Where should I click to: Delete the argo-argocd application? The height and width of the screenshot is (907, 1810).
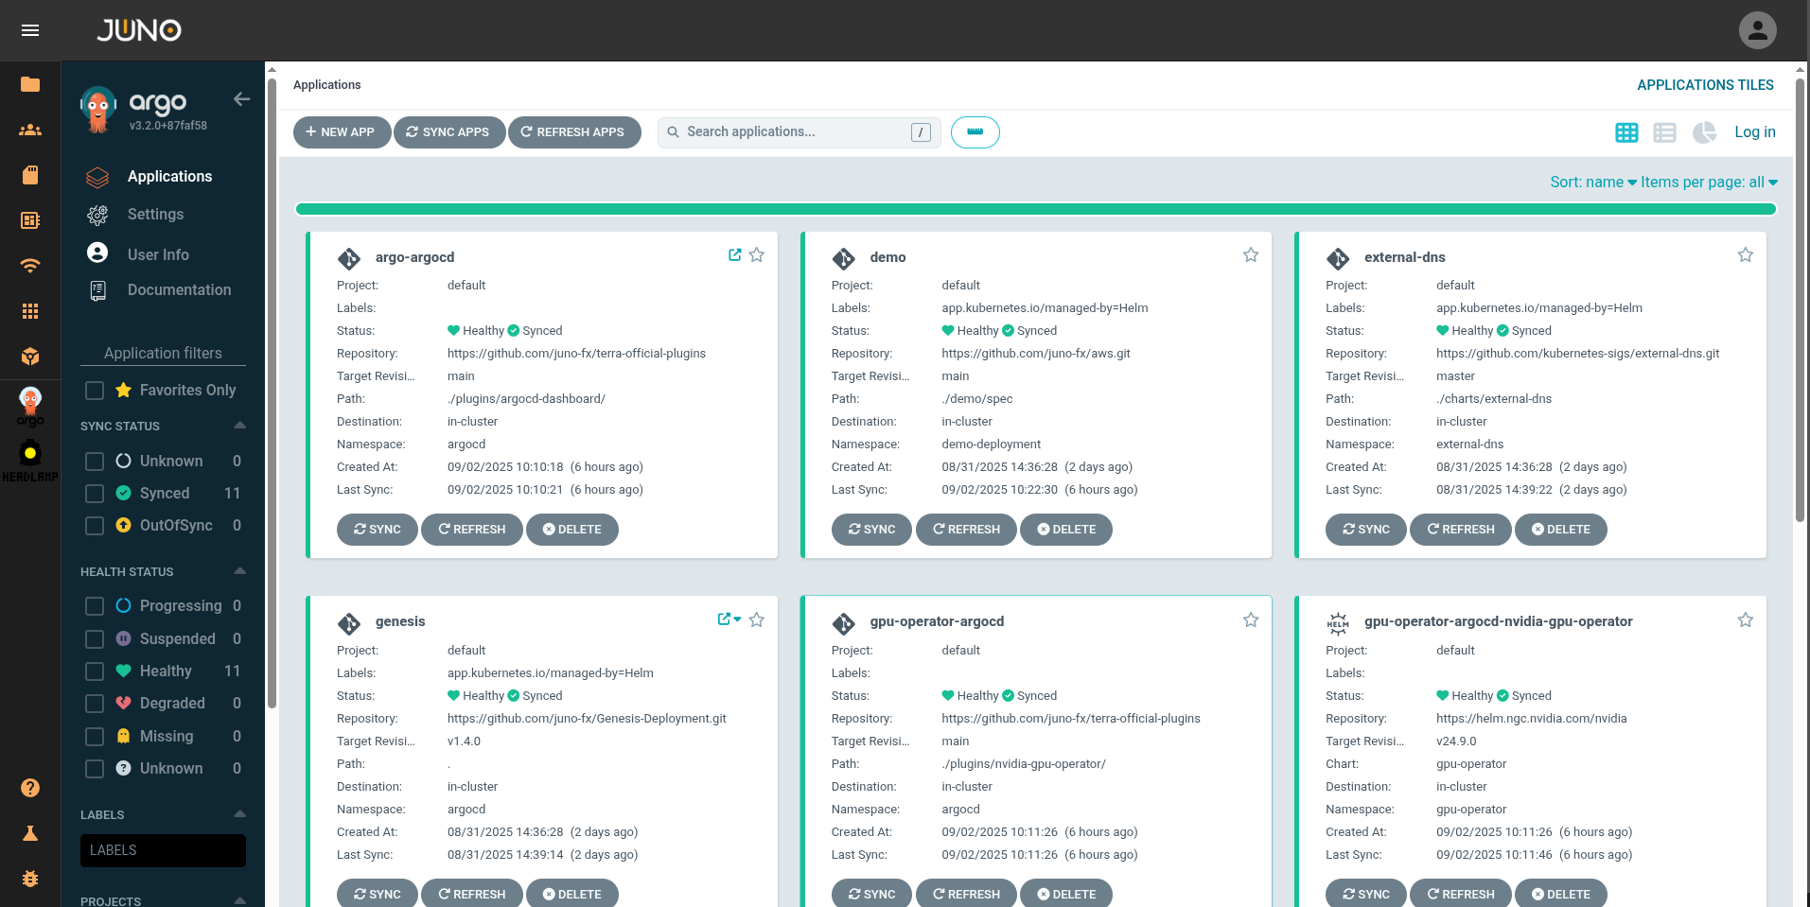571,530
